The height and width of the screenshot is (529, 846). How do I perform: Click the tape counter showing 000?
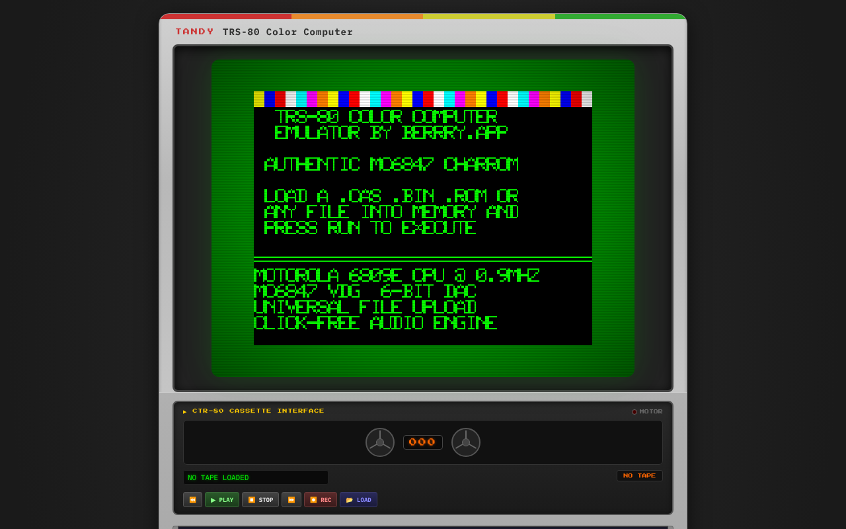(x=423, y=442)
